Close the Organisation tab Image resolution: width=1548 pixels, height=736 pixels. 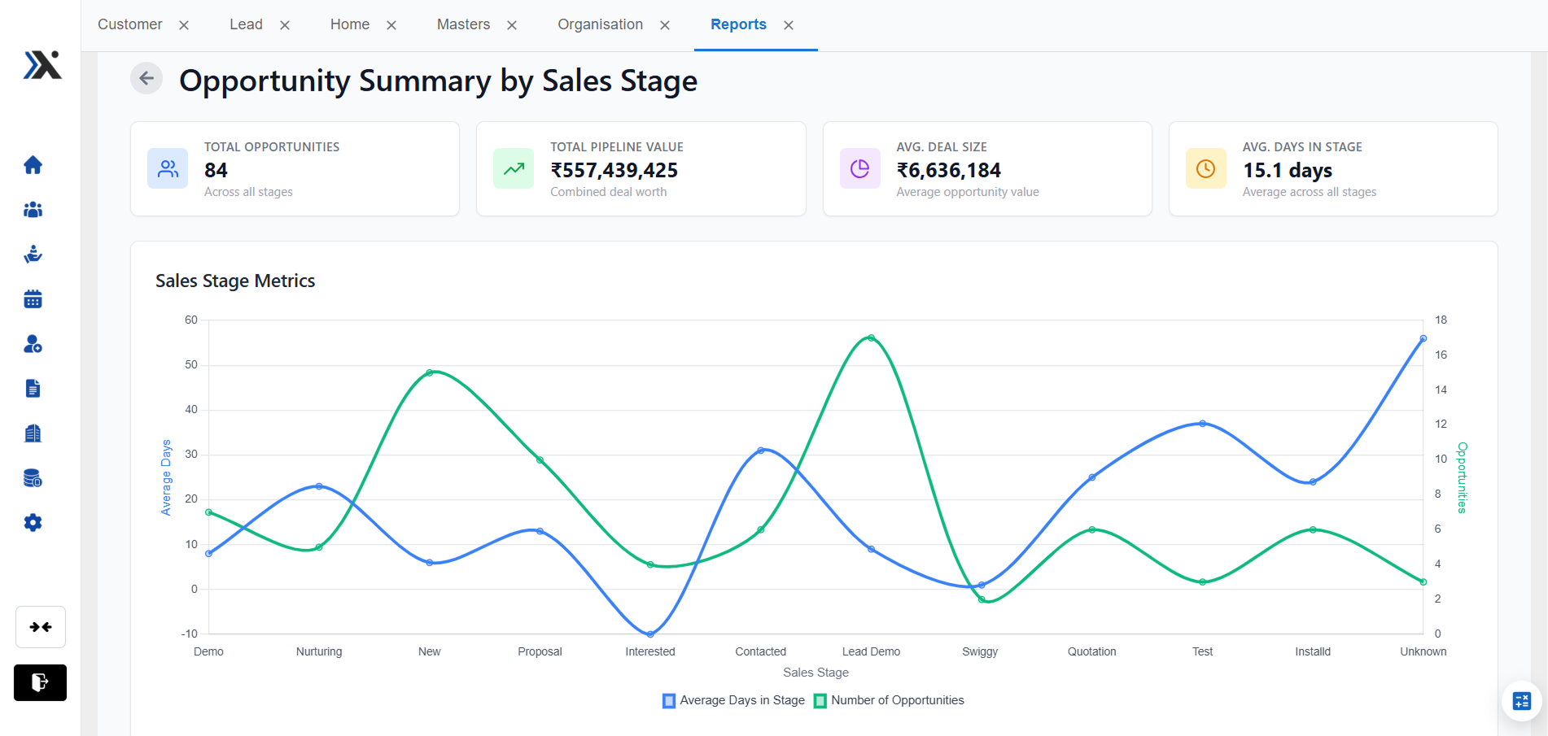[665, 25]
